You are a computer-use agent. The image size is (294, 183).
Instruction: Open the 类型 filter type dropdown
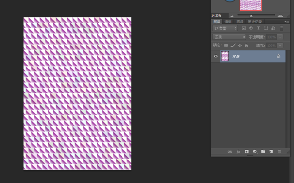point(225,28)
